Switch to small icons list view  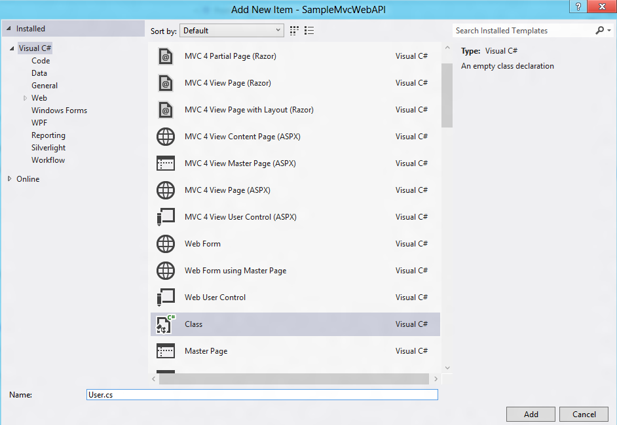(309, 31)
